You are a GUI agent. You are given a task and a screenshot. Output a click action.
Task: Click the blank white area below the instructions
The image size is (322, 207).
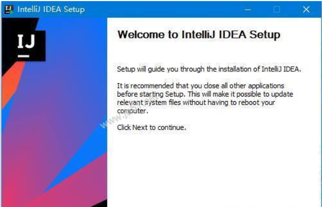[214, 168]
